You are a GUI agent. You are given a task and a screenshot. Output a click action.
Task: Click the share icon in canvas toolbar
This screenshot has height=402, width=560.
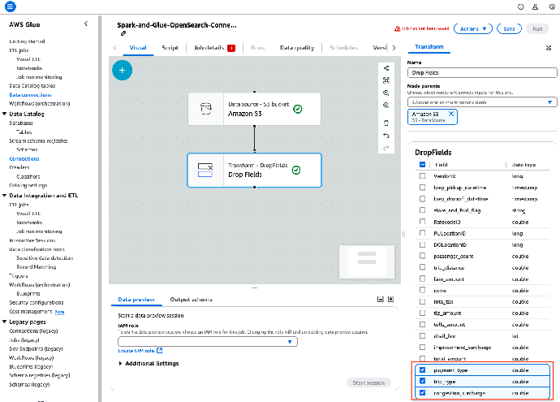[386, 69]
